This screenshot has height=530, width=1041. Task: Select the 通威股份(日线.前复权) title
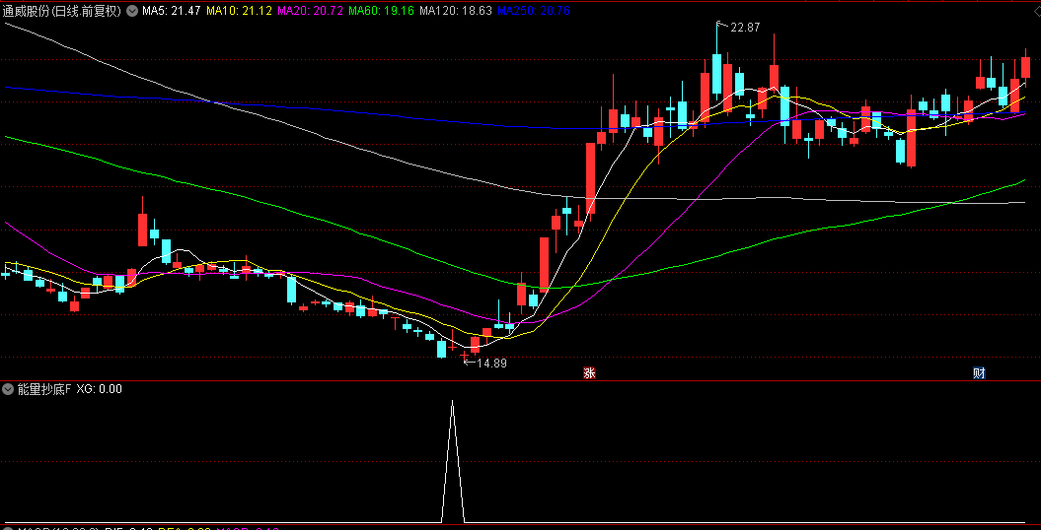point(62,11)
